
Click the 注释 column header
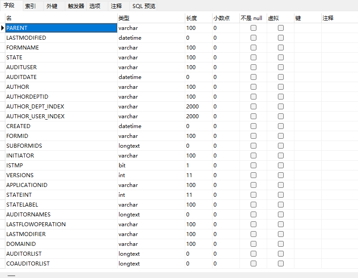click(340, 18)
